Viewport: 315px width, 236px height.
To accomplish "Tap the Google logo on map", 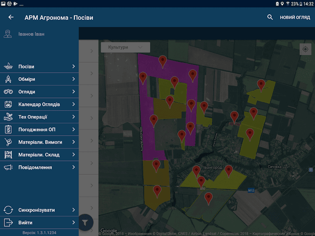I will point(109,231).
